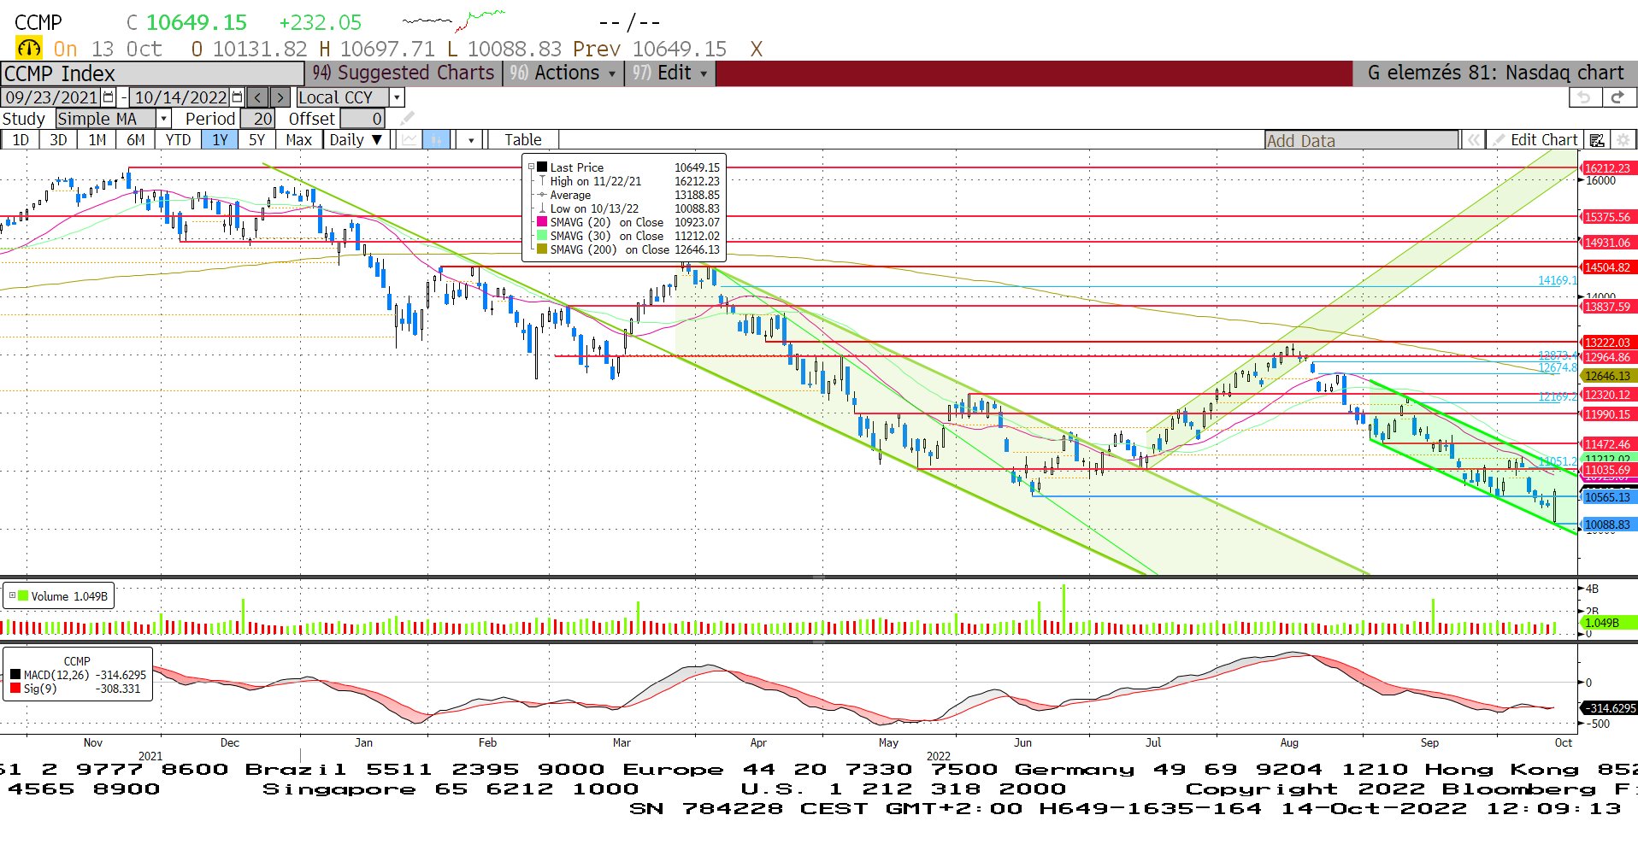Click the blue 10088.83 low price label

(1607, 525)
